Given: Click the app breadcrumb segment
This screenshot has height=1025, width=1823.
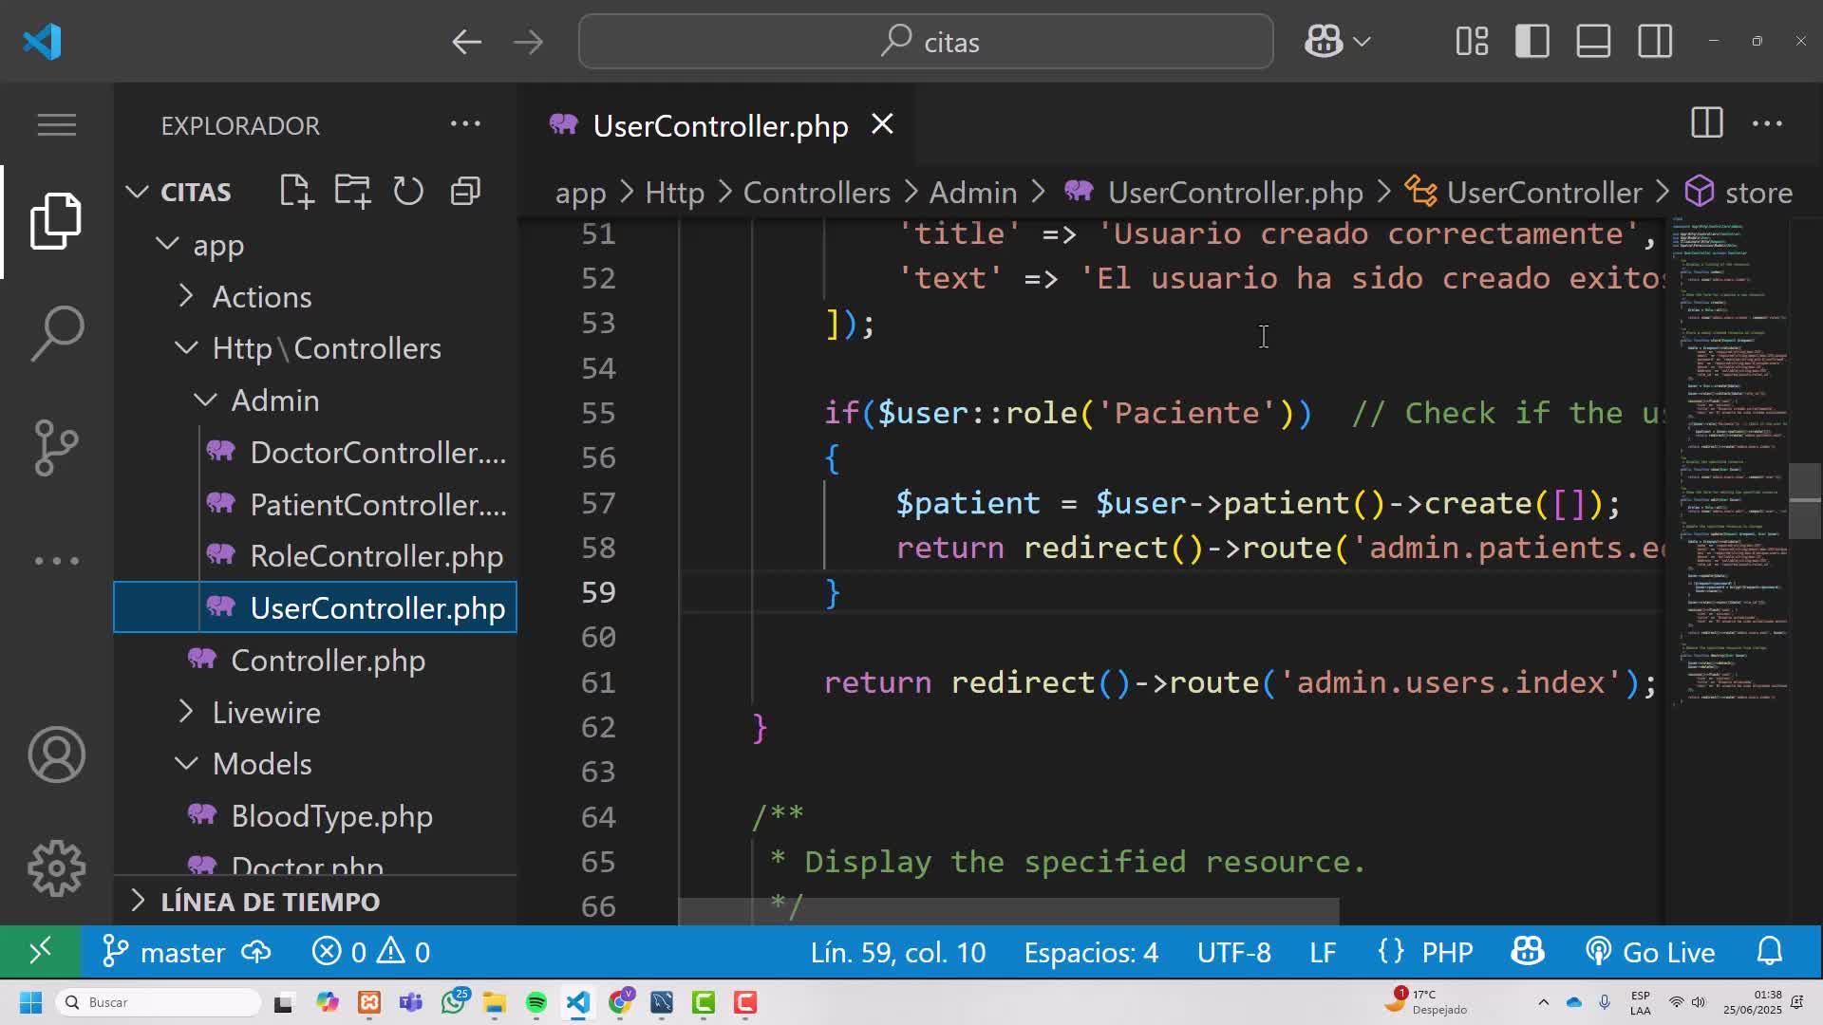Looking at the screenshot, I should tap(580, 193).
